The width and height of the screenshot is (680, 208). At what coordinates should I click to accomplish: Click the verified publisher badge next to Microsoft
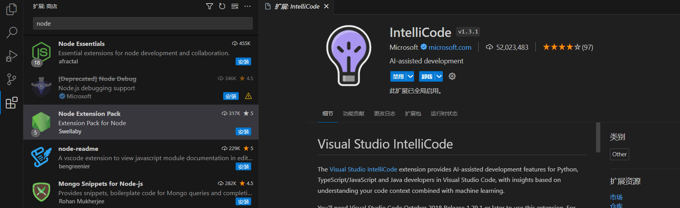pos(424,47)
